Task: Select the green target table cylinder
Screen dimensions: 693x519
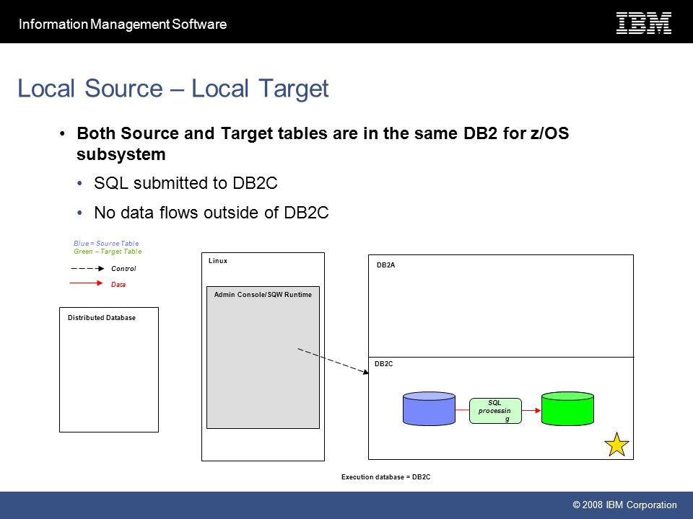Action: click(567, 409)
